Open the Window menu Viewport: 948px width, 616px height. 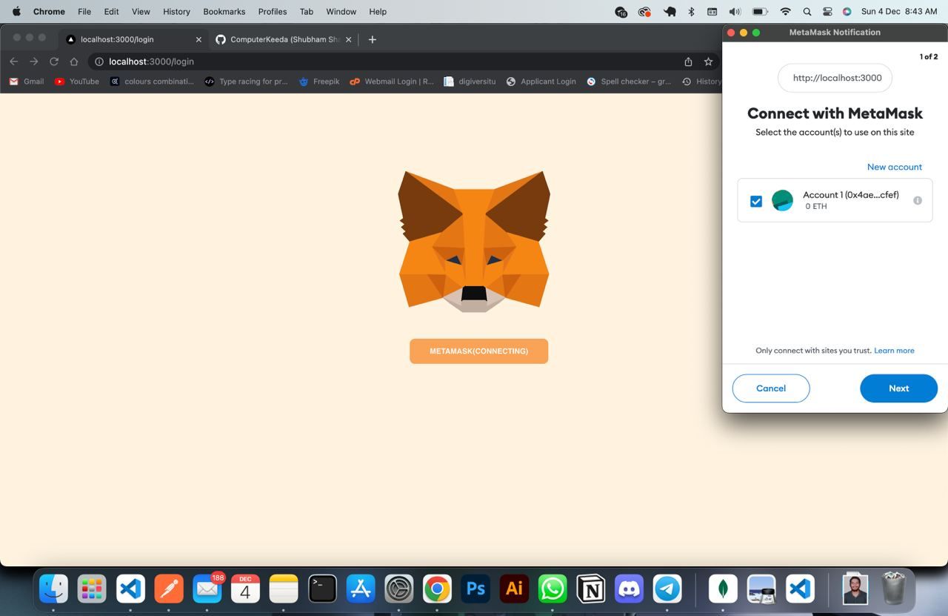(341, 12)
